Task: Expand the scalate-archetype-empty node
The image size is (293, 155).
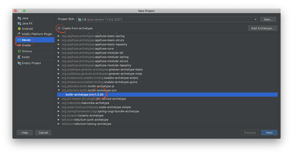Action: point(59,78)
